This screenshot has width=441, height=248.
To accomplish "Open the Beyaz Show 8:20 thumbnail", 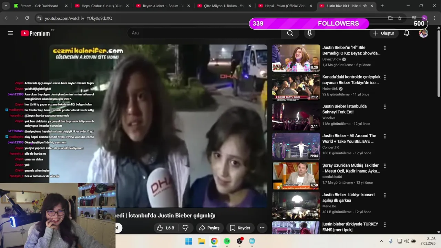I will click(x=296, y=58).
